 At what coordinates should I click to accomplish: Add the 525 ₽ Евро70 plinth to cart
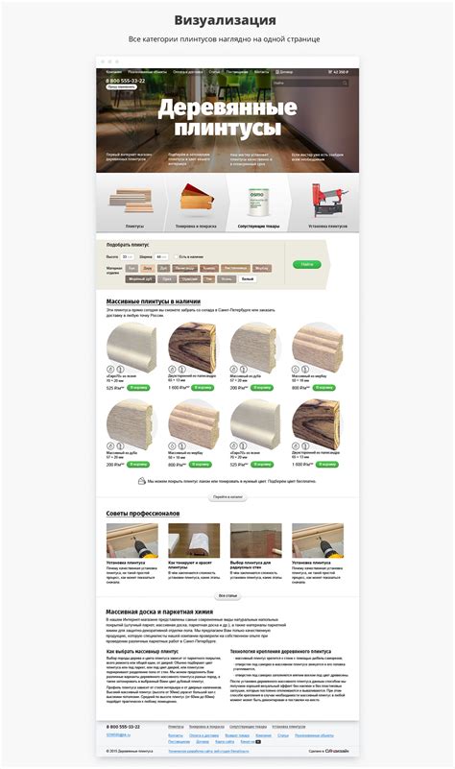coord(138,388)
